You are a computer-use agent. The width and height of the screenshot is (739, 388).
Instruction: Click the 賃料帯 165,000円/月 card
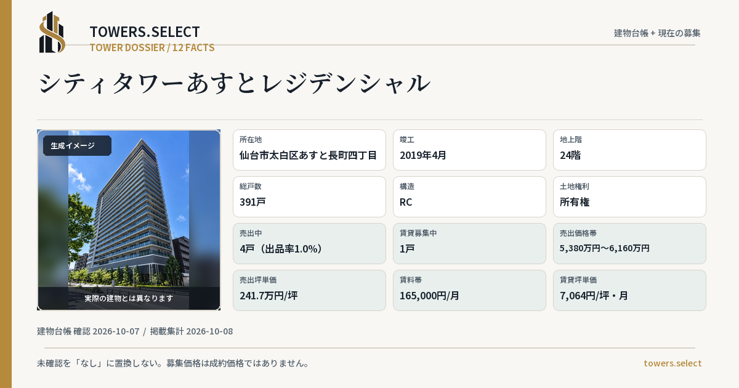point(469,290)
